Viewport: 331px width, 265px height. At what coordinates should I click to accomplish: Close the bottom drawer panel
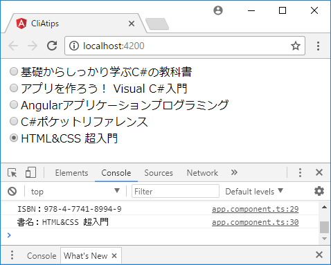pyautogui.click(x=319, y=255)
